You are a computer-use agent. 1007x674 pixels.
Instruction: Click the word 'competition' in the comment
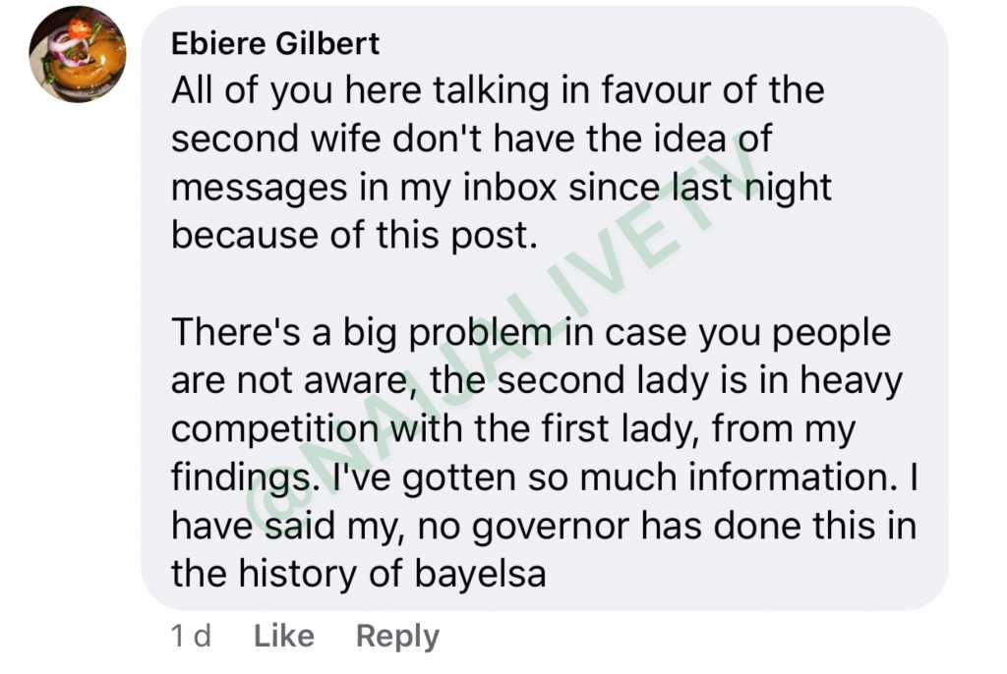click(x=275, y=430)
